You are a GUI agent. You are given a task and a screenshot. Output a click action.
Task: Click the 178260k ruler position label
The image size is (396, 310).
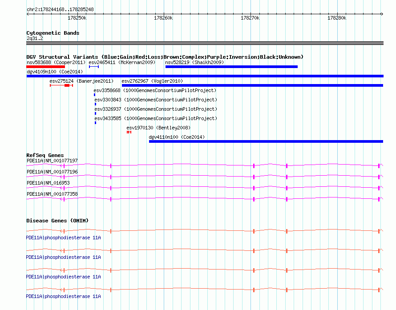pos(163,18)
